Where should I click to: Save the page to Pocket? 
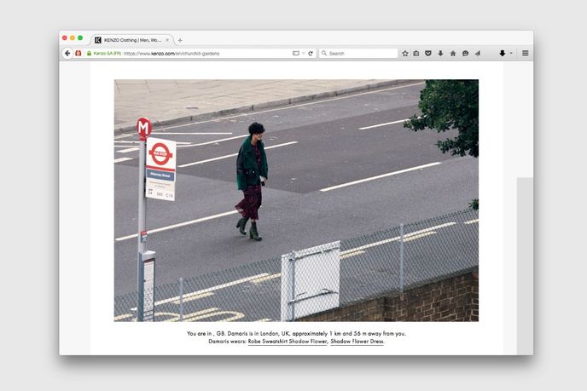428,53
